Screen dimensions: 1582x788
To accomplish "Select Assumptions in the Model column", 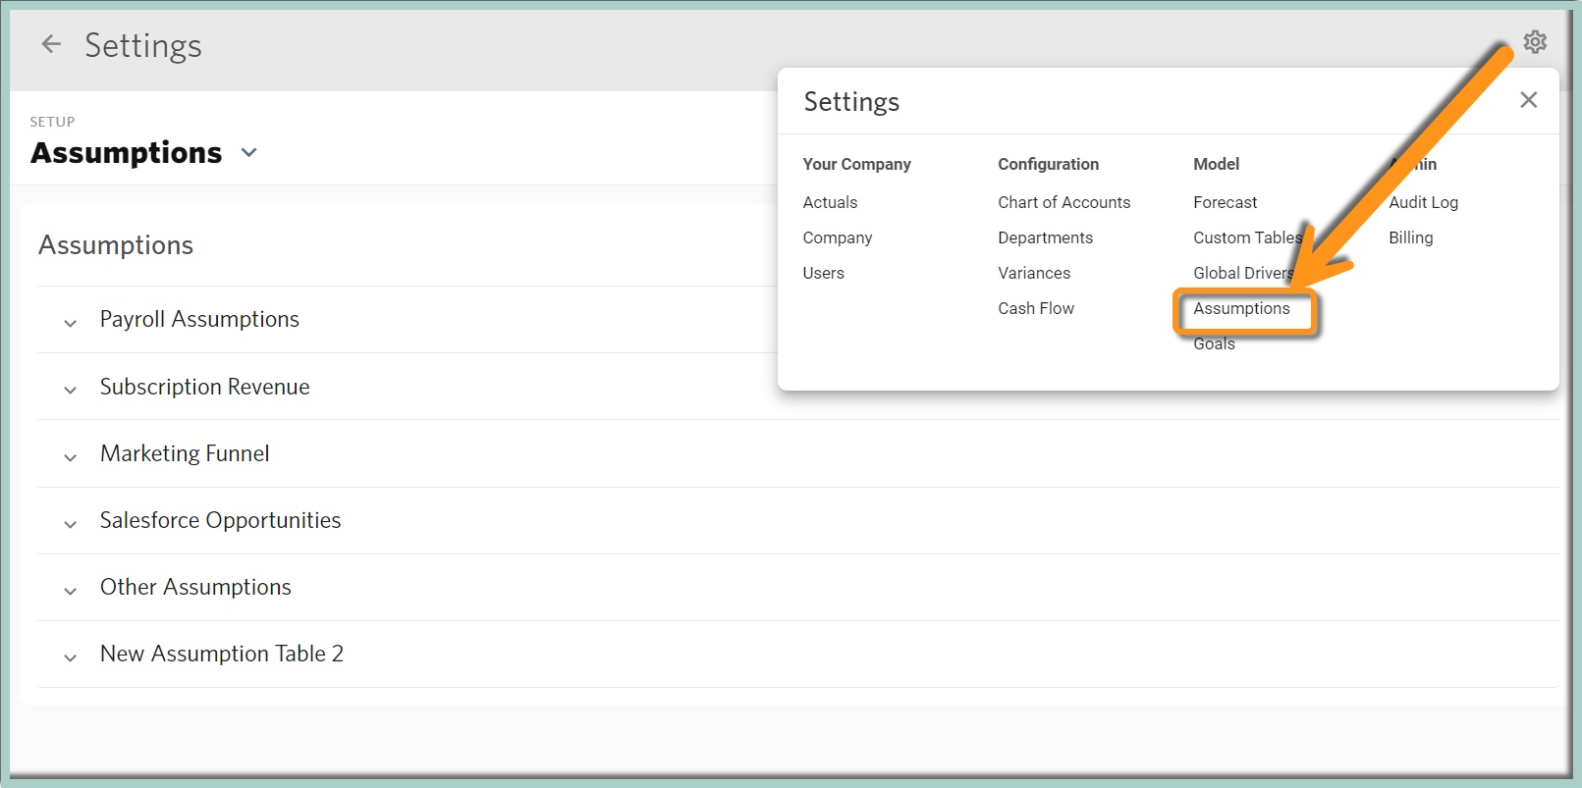I will click(x=1241, y=308).
